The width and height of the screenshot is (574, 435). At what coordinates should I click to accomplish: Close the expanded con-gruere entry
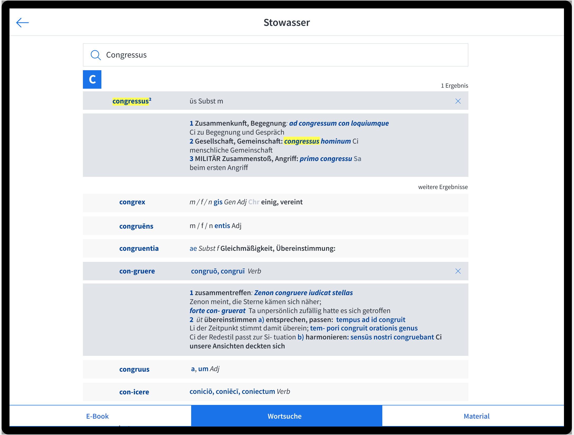(458, 271)
